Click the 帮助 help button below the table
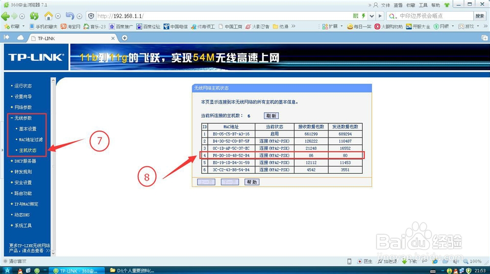 [x=251, y=182]
